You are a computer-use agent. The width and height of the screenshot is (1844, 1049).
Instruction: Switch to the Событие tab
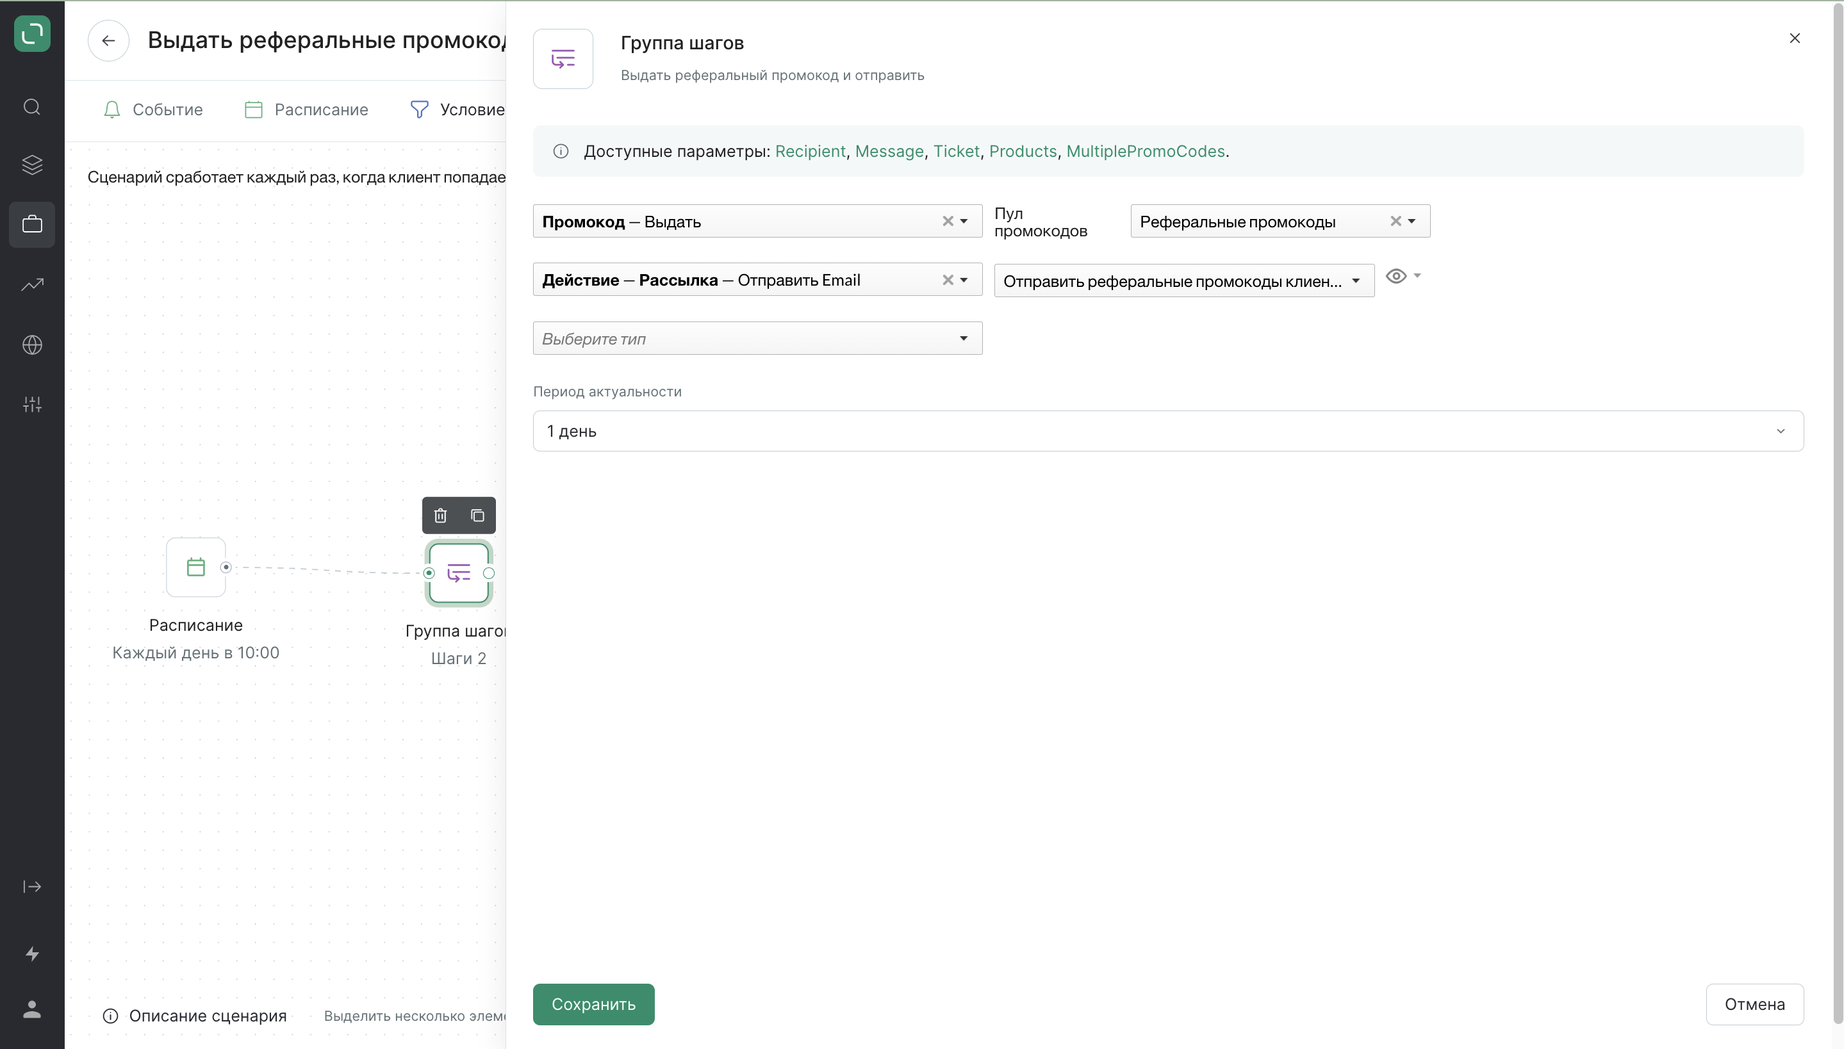point(152,110)
